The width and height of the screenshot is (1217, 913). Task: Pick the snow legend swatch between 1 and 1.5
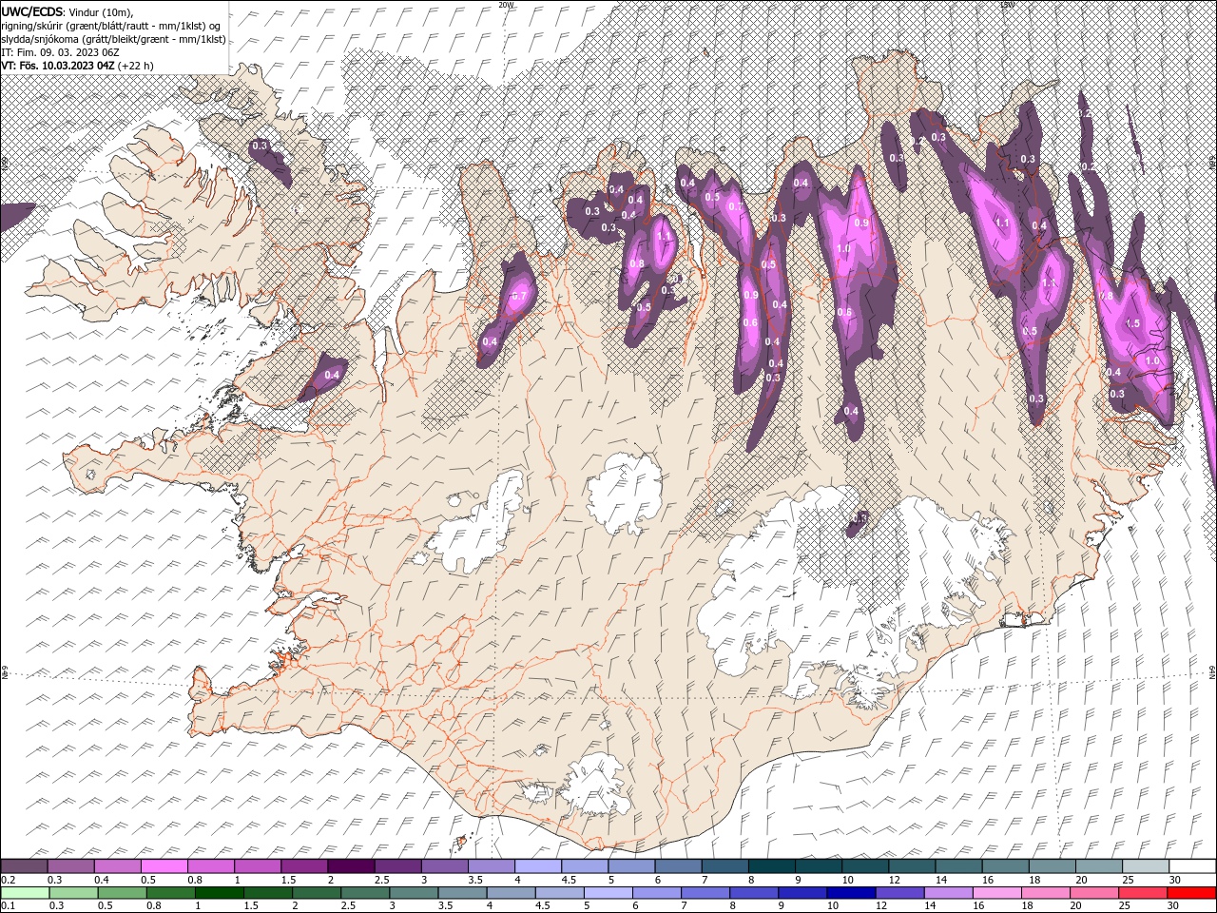click(257, 866)
